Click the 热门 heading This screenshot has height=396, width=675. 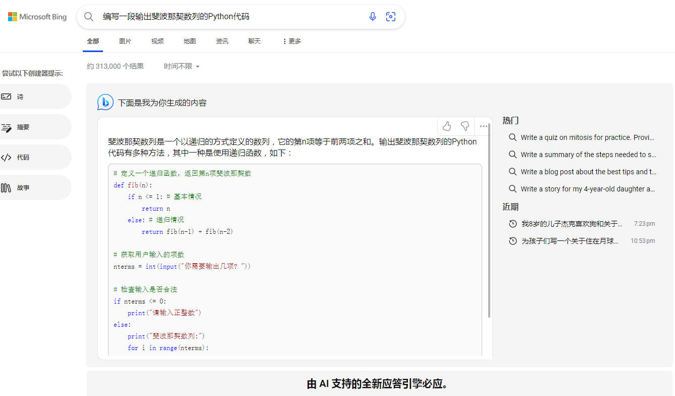click(510, 120)
